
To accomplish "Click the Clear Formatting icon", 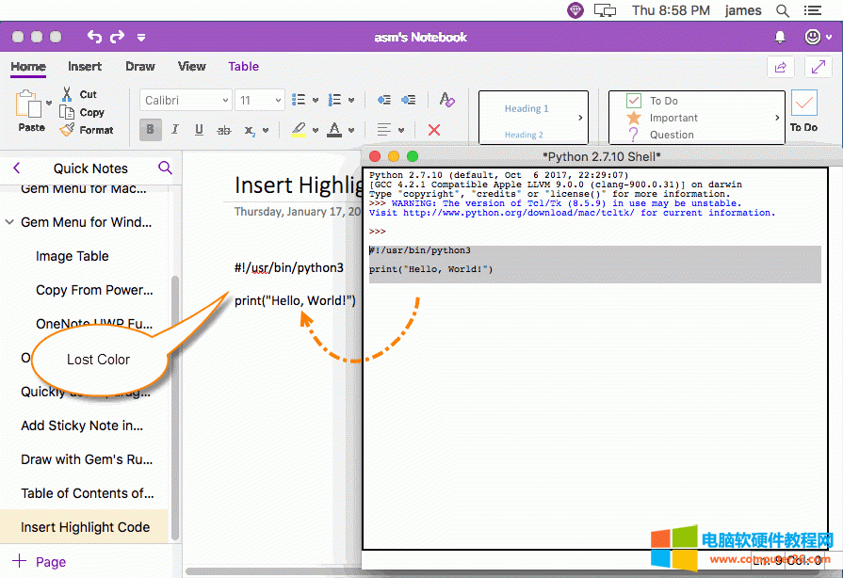I will tap(447, 100).
